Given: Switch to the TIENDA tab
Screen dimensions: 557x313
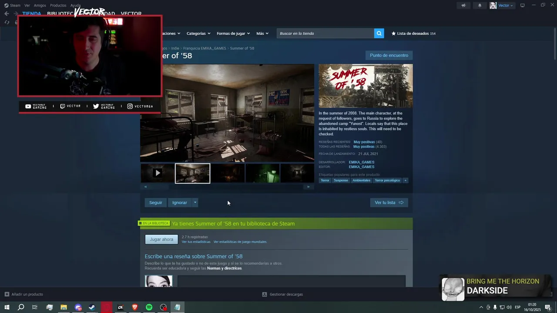Looking at the screenshot, I should [x=32, y=14].
